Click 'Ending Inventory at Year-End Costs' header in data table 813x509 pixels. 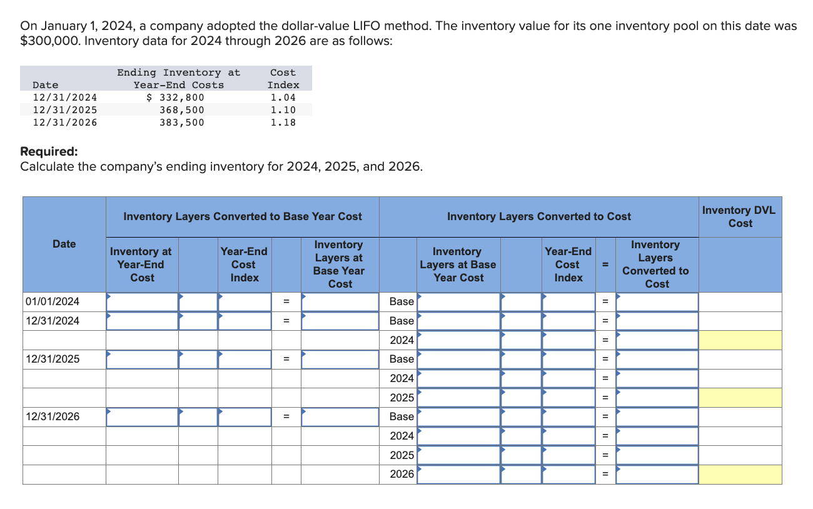179,79
